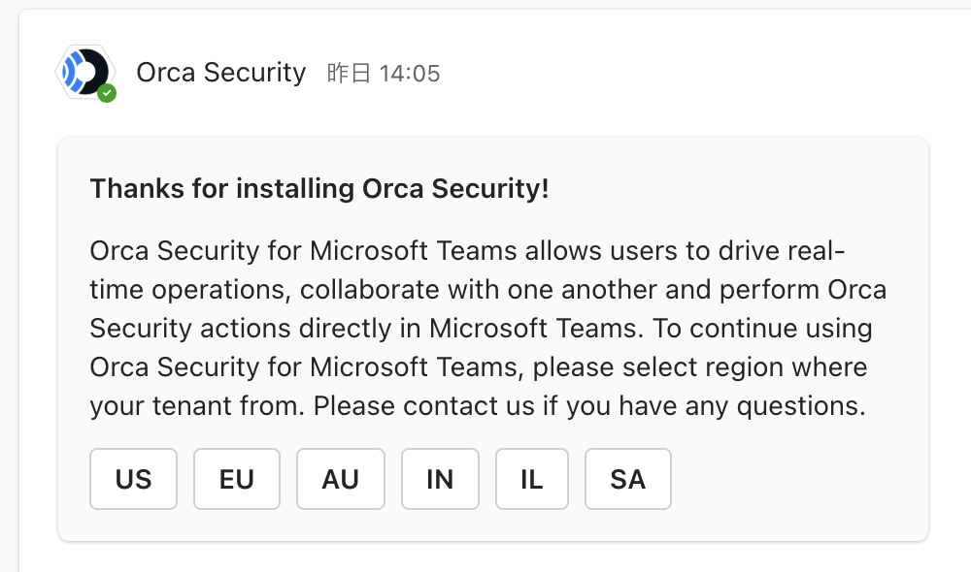The image size is (971, 572).
Task: Click the 昨日 14:05 message timestamp
Action: point(384,74)
